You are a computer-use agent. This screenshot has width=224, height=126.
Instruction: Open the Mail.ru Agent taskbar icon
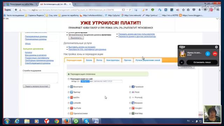(76, 121)
